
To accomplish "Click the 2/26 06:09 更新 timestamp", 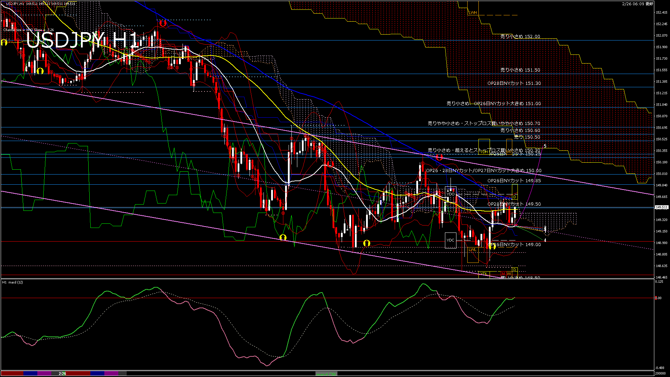I will [x=638, y=4].
